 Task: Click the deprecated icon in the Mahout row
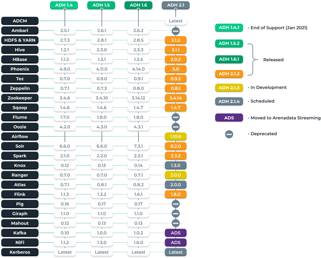176,223
